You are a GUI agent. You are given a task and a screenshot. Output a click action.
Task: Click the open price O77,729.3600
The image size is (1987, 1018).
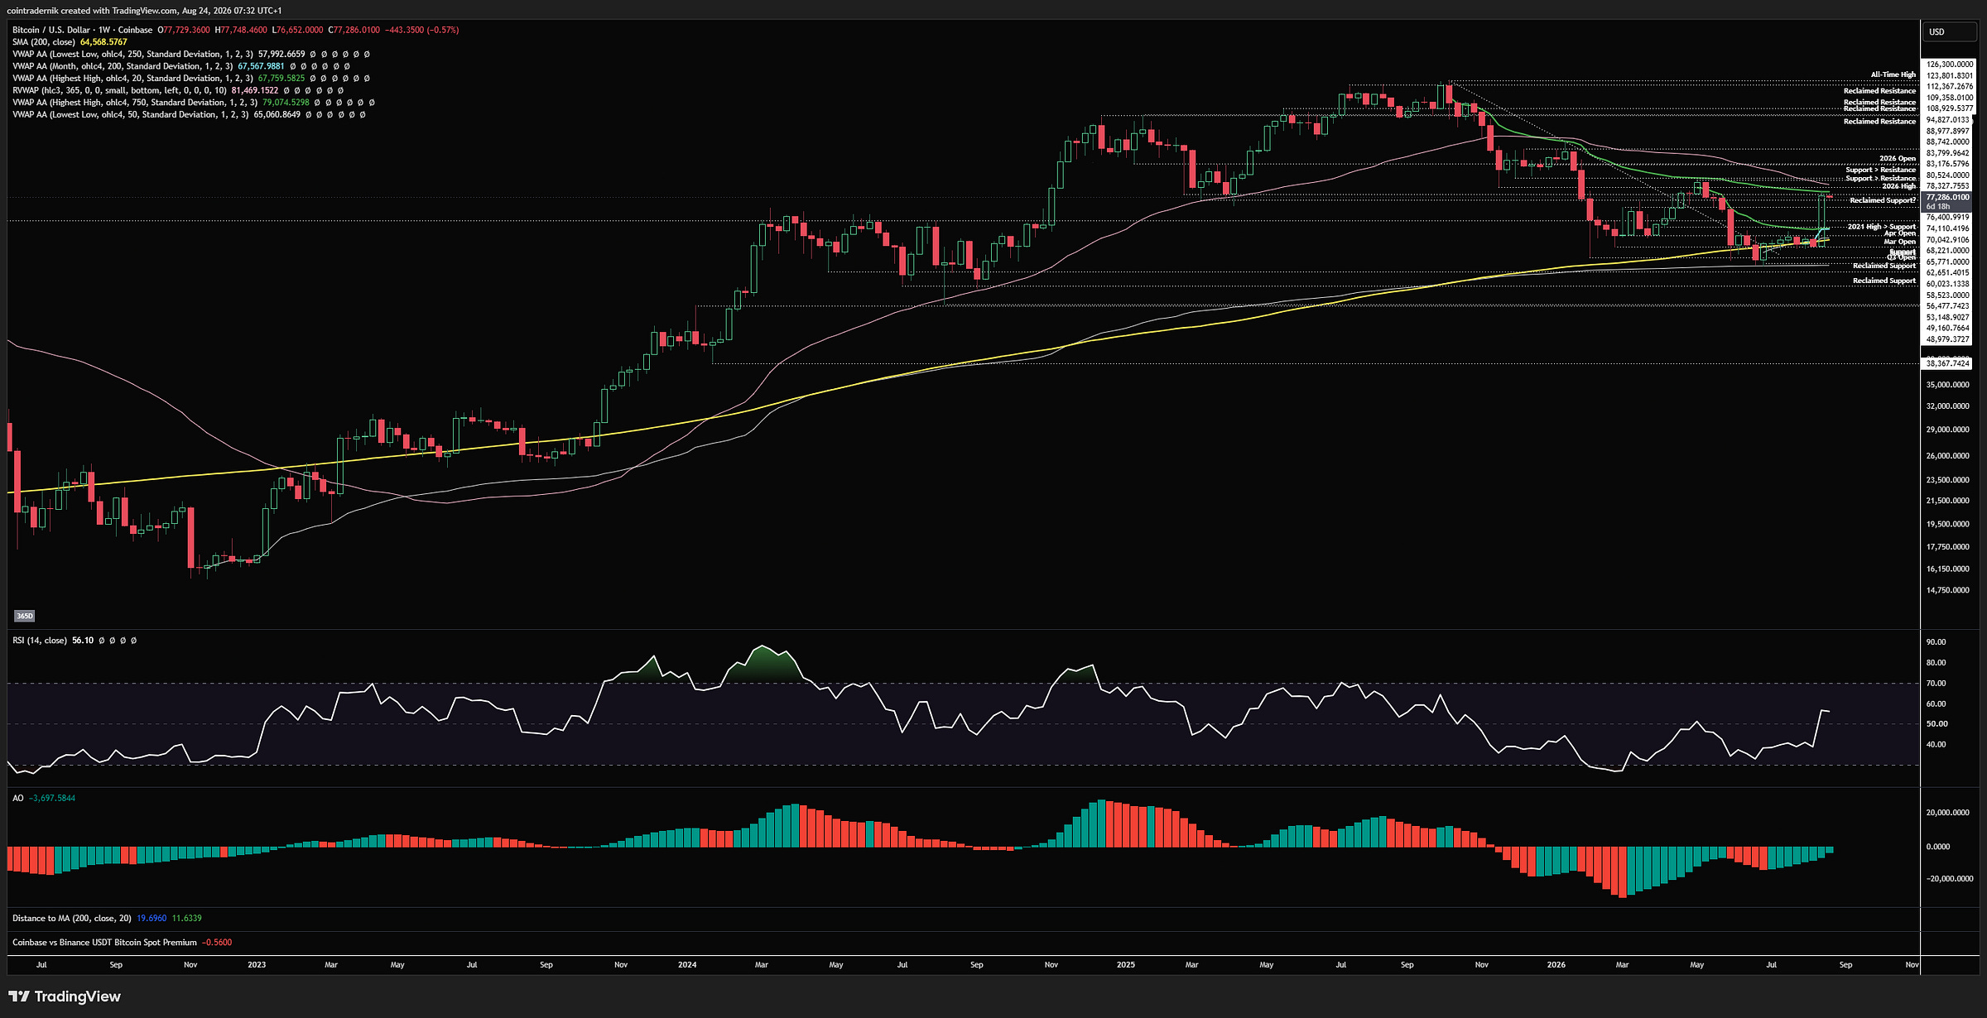point(184,30)
